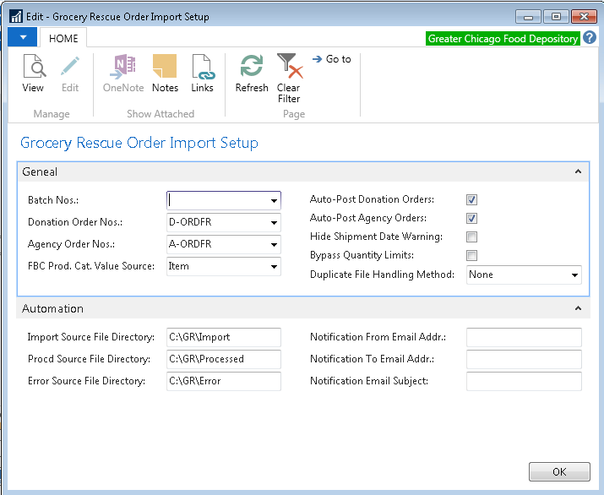604x495 pixels.
Task: Collapse the Automation section
Action: point(578,309)
